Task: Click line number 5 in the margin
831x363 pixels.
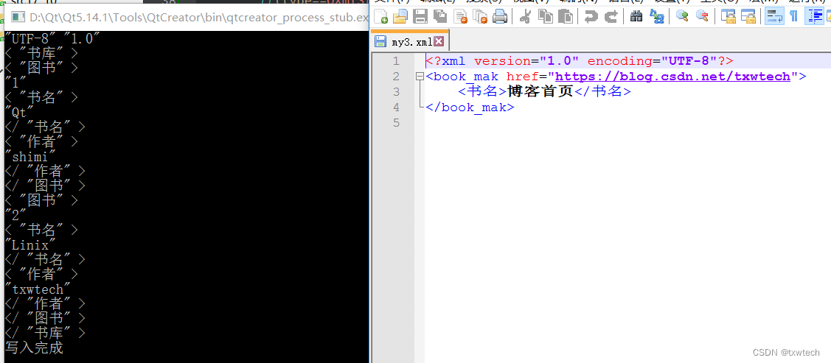Action: 395,123
